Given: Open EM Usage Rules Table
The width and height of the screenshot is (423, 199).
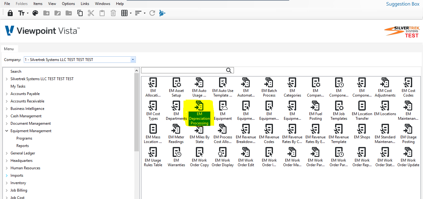Looking at the screenshot, I should 153,157.
